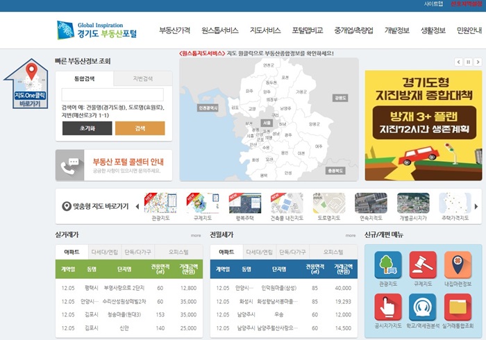
Task: Advance to the next banner slide
Action: pyautogui.click(x=478, y=62)
